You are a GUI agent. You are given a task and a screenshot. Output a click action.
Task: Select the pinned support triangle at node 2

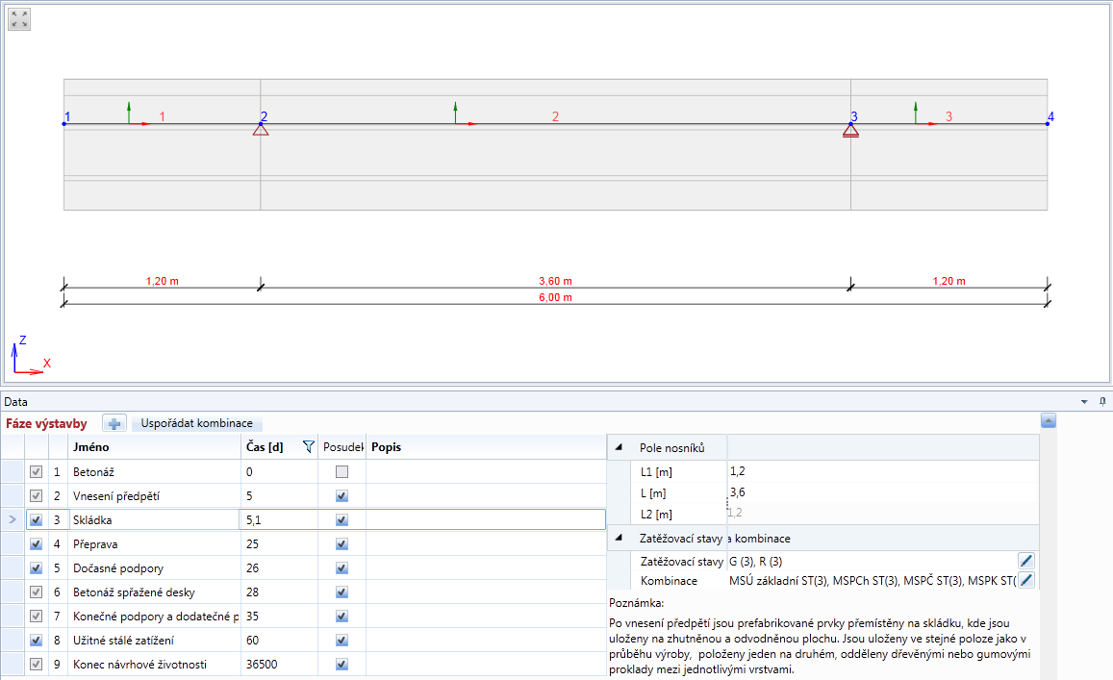[261, 129]
